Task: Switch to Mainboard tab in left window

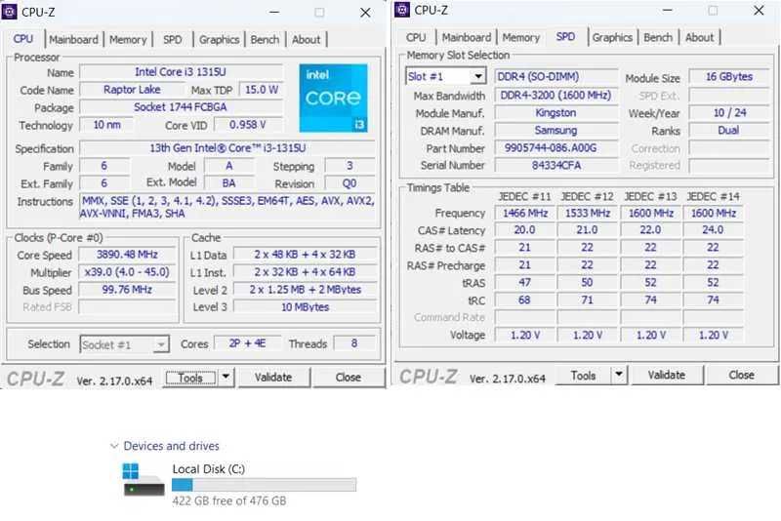Action: coord(74,39)
